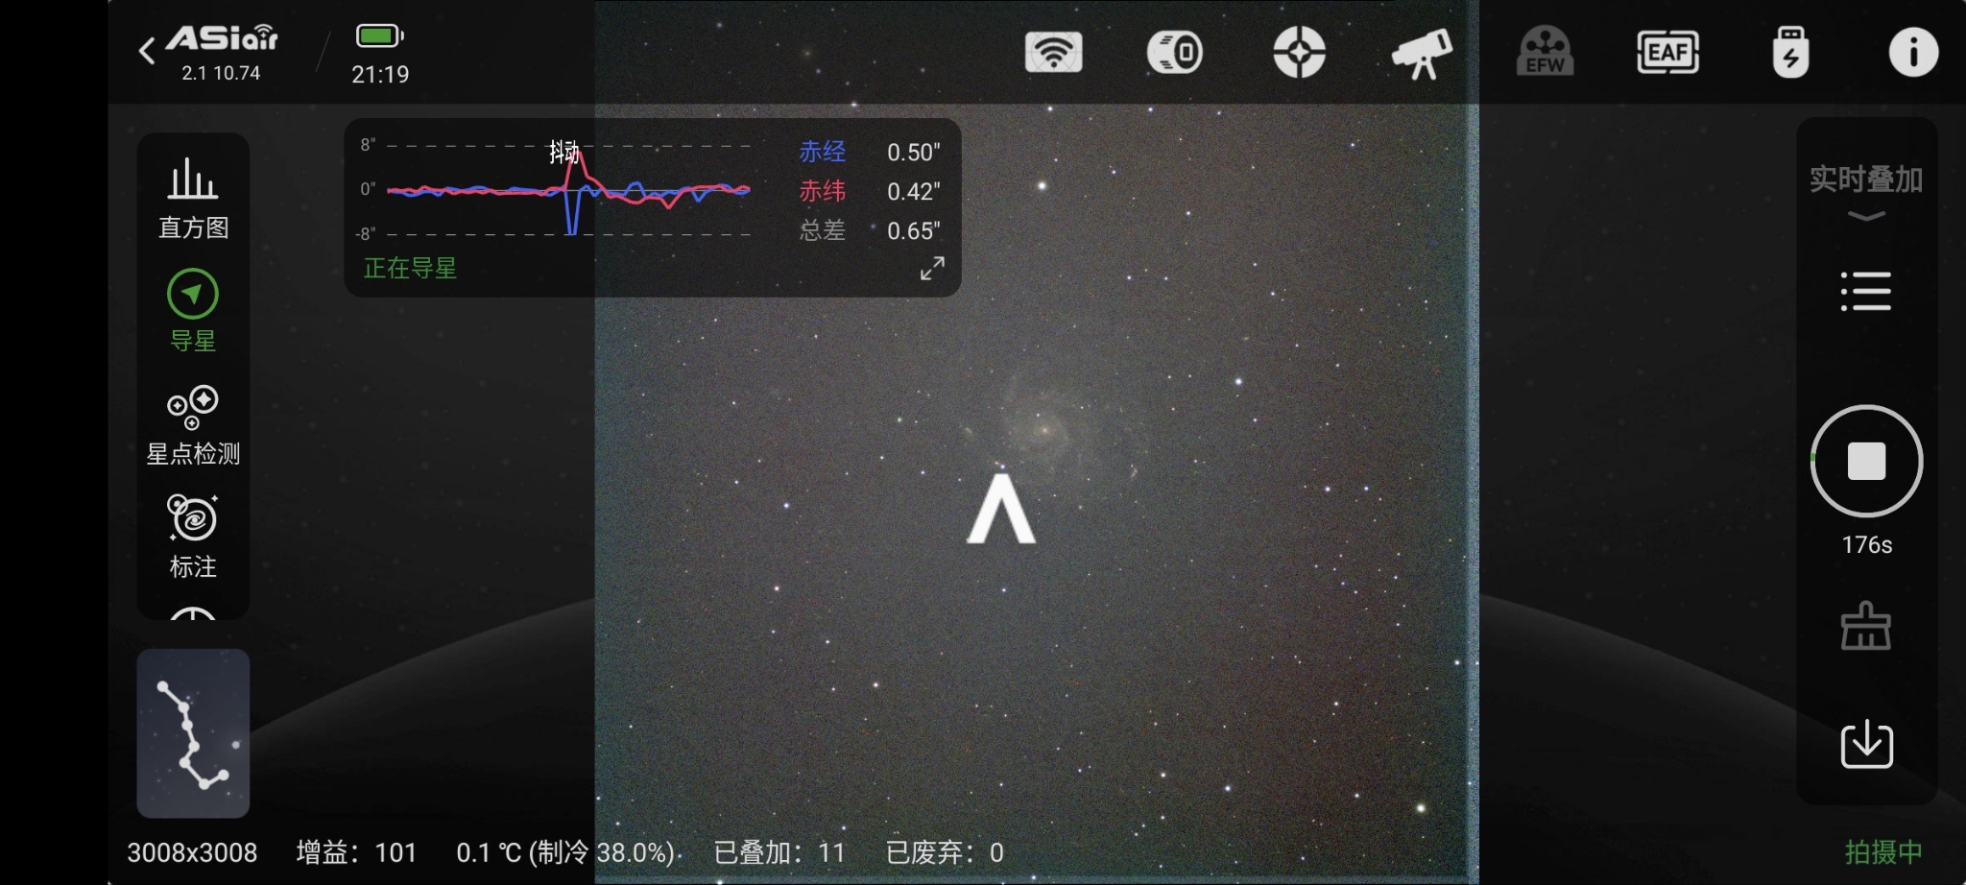Click the 21:19 clock time
Viewport: 1966px width, 885px height.
pyautogui.click(x=380, y=75)
